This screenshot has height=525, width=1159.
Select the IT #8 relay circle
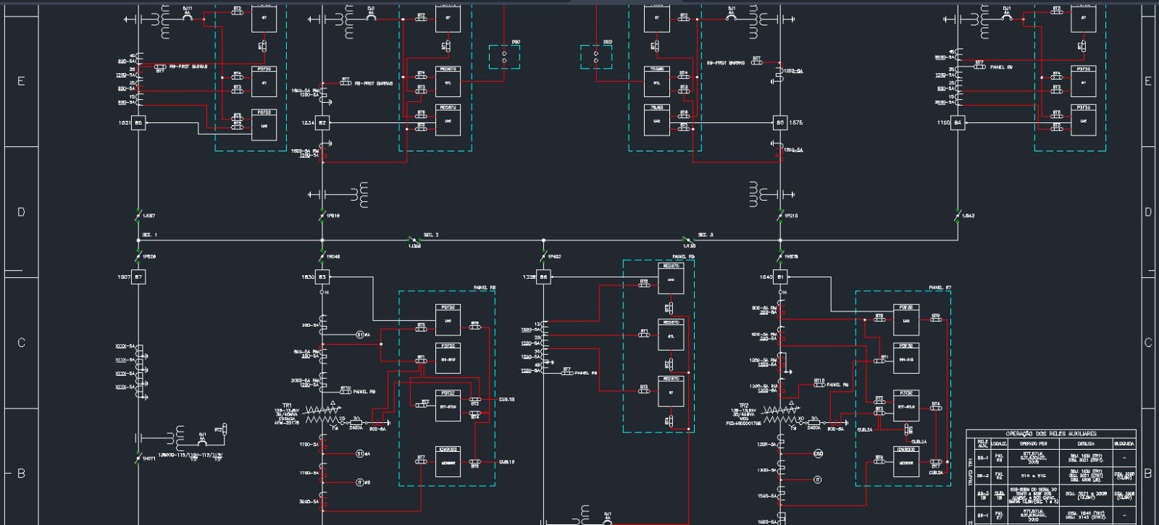[x=360, y=483]
